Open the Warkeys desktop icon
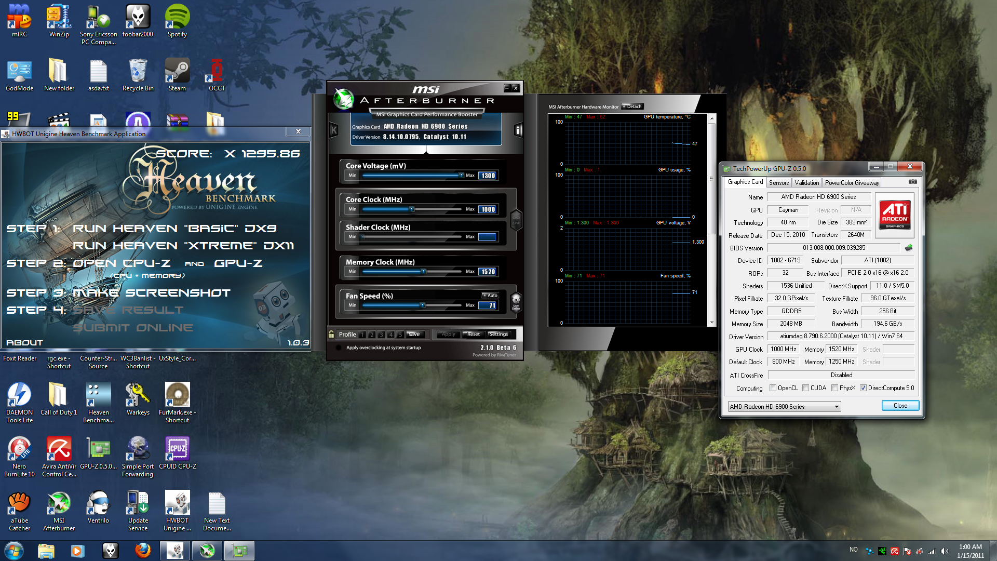This screenshot has width=997, height=561. point(138,399)
